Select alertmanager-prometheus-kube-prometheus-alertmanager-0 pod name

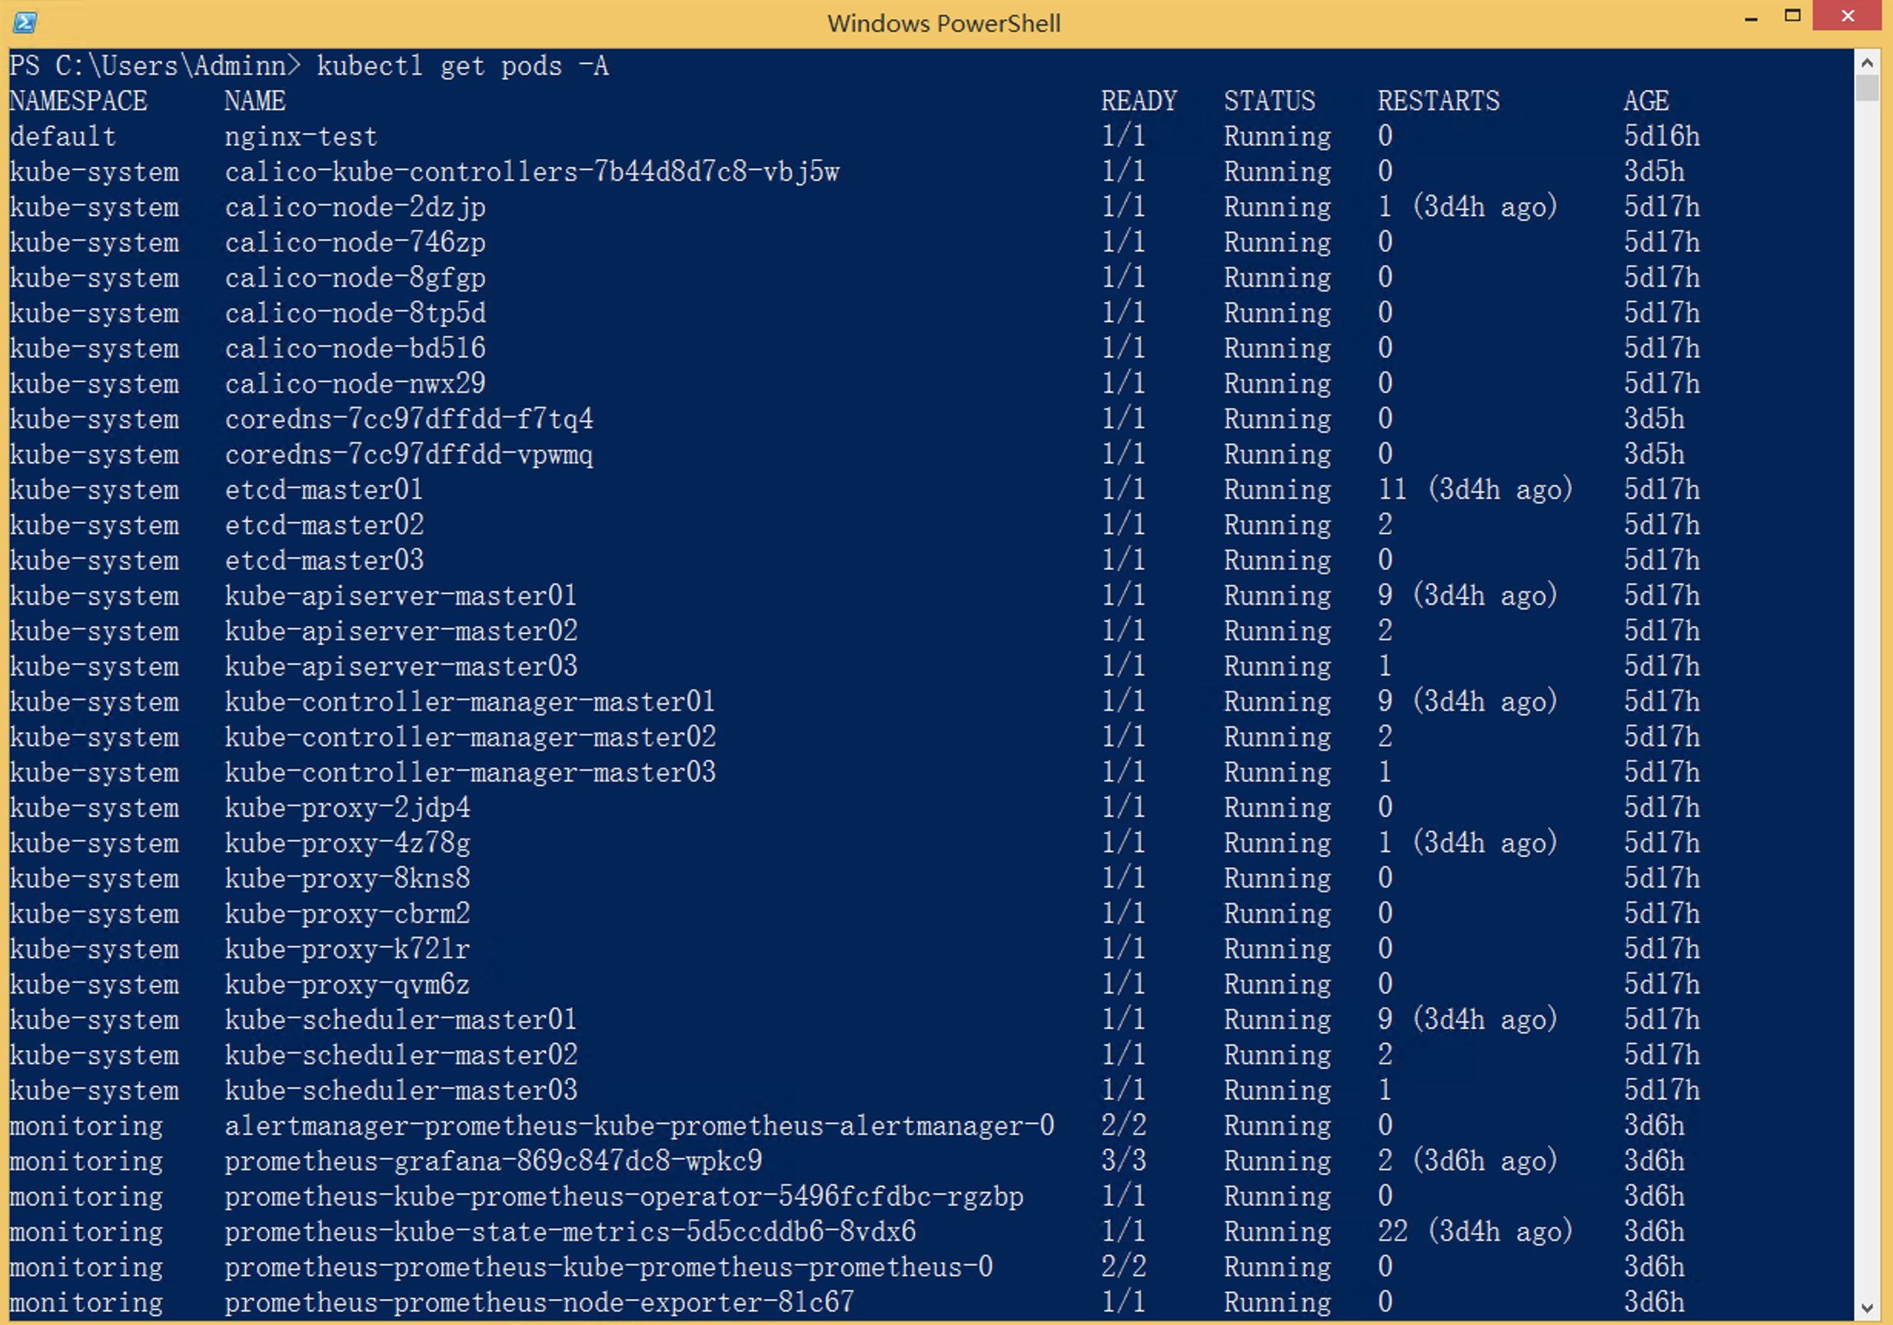coord(640,1127)
